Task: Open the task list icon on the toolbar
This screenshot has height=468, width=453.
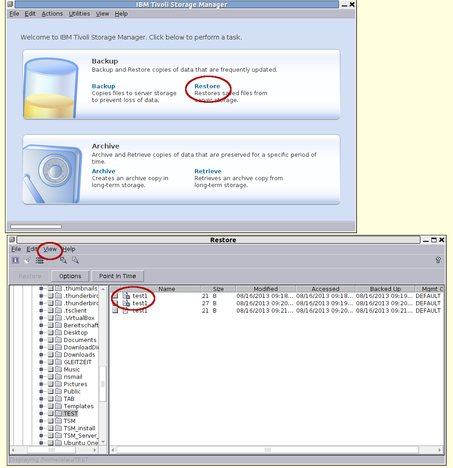Action: click(40, 260)
